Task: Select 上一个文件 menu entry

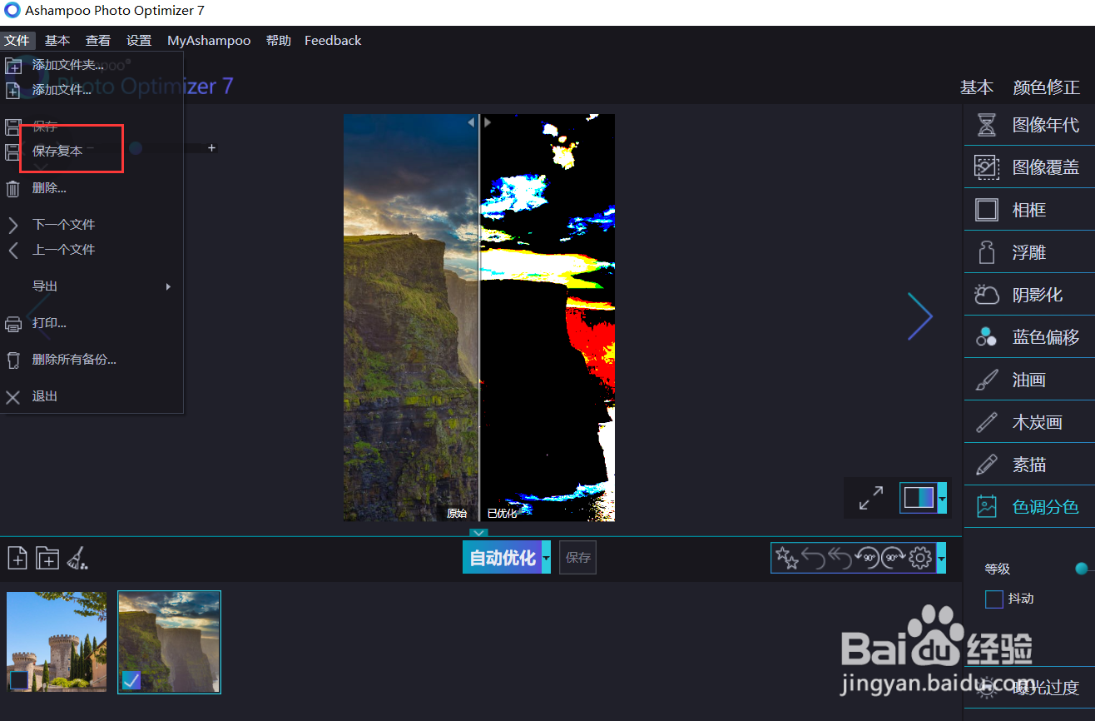Action: pos(92,250)
